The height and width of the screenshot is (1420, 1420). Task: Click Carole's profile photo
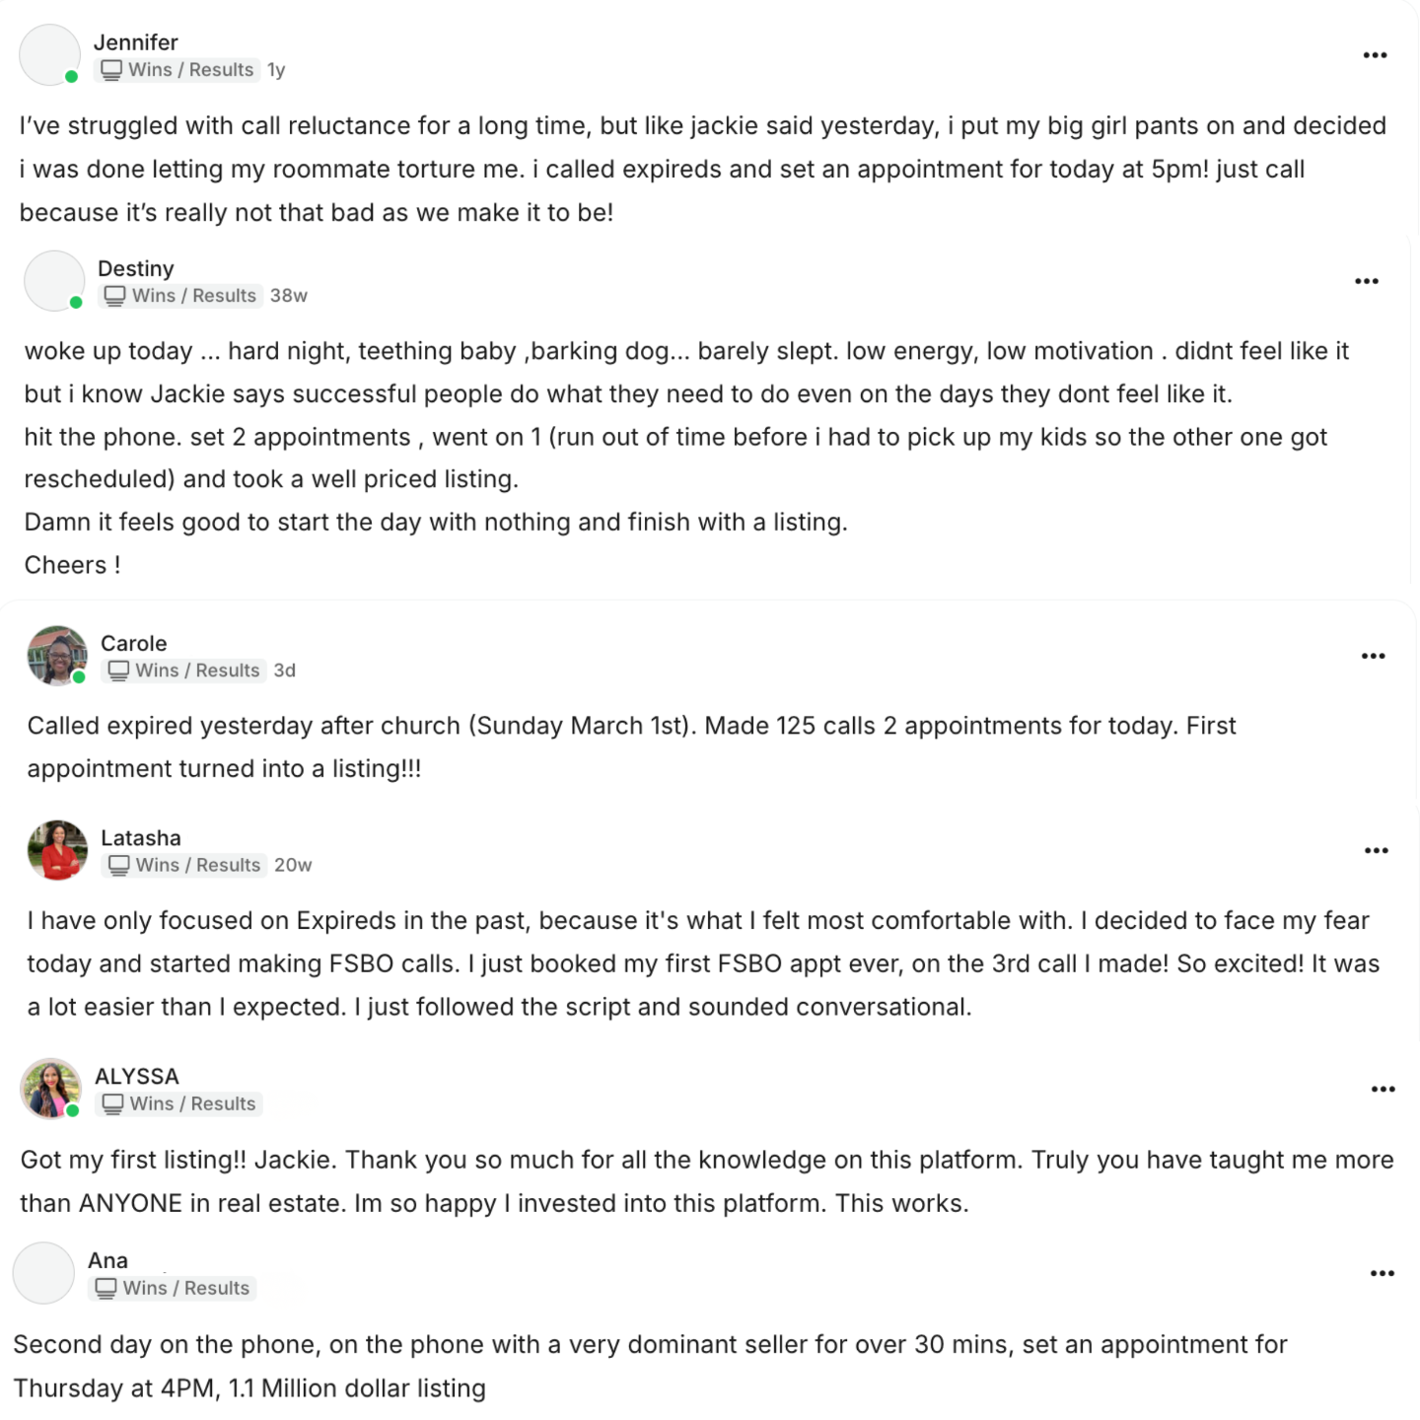coord(56,655)
